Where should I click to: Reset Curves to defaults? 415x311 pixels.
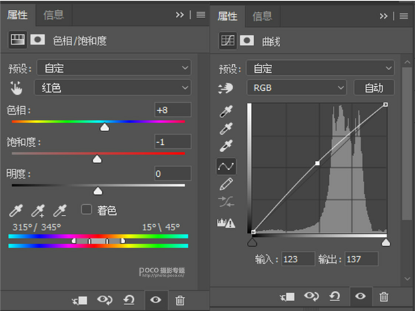click(x=334, y=296)
